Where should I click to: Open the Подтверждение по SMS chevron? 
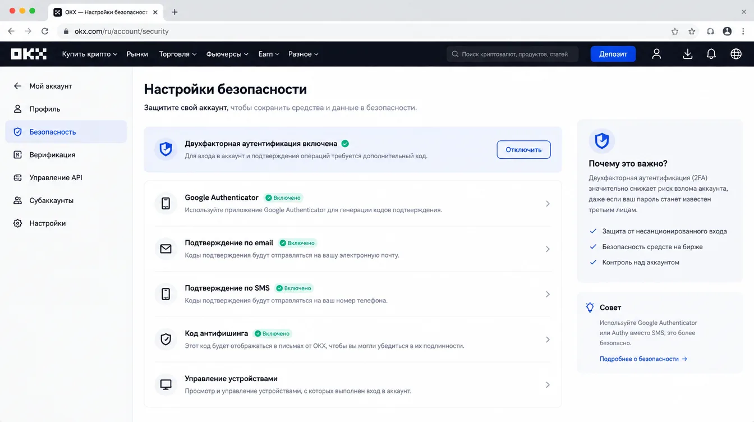click(x=548, y=294)
